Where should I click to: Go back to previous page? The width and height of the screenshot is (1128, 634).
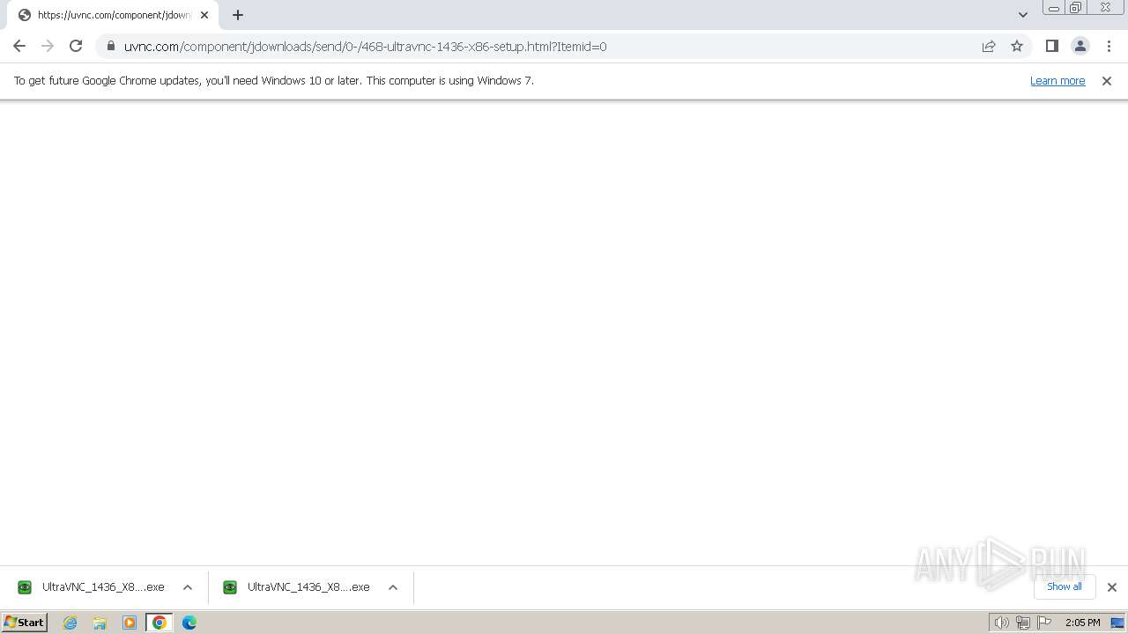coord(19,46)
